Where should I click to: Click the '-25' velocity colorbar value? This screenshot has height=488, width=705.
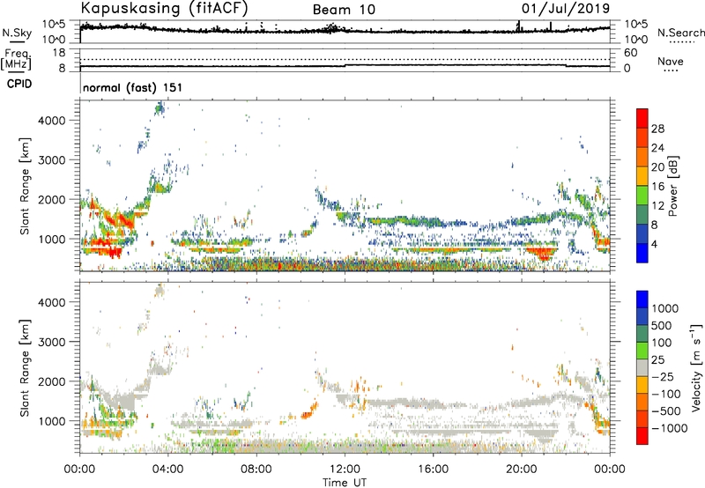click(x=663, y=376)
